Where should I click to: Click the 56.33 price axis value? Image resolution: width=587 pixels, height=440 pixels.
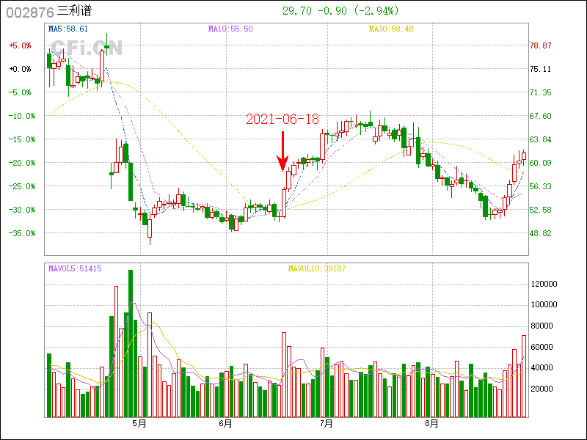tap(541, 186)
